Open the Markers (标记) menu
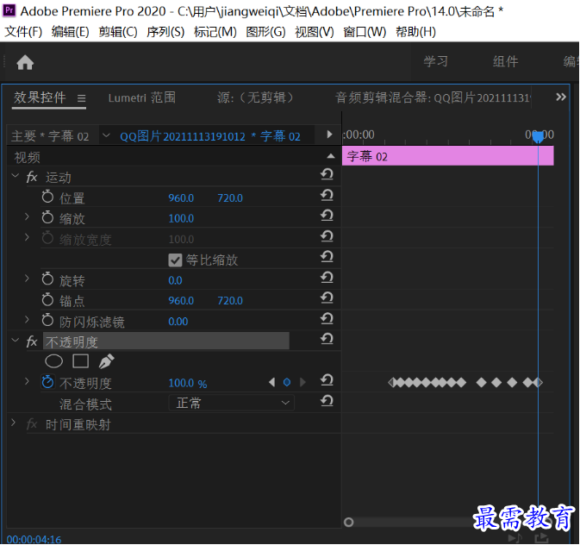The height and width of the screenshot is (545, 580). pos(215,32)
